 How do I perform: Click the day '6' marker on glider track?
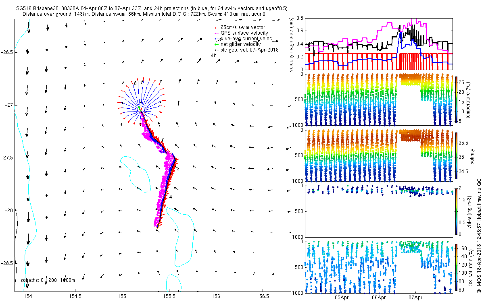click(x=163, y=140)
